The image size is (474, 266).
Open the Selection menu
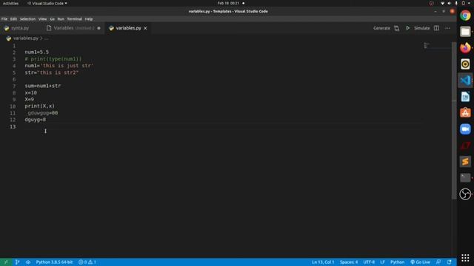(x=27, y=19)
